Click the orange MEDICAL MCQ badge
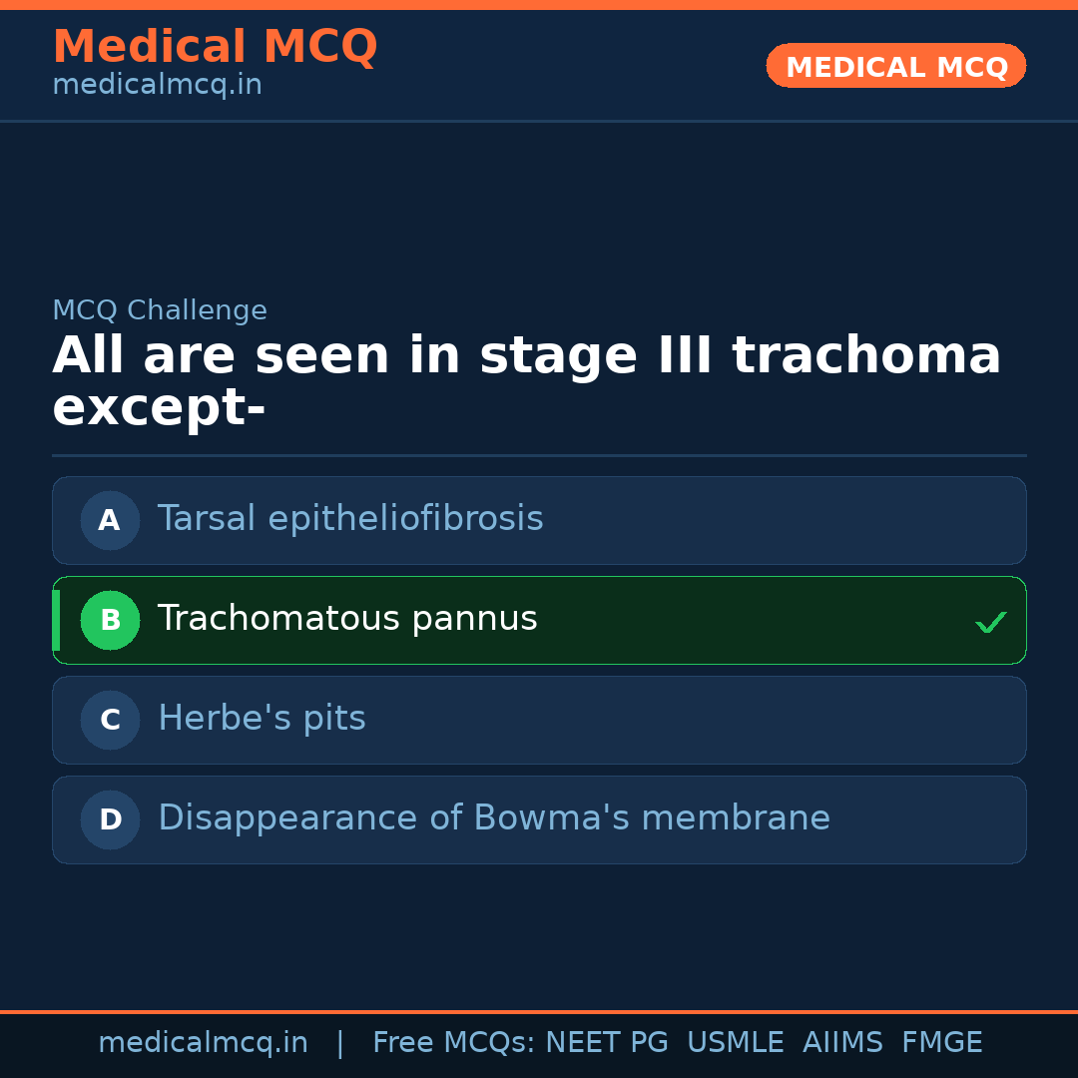Image resolution: width=1078 pixels, height=1078 pixels. [x=896, y=66]
